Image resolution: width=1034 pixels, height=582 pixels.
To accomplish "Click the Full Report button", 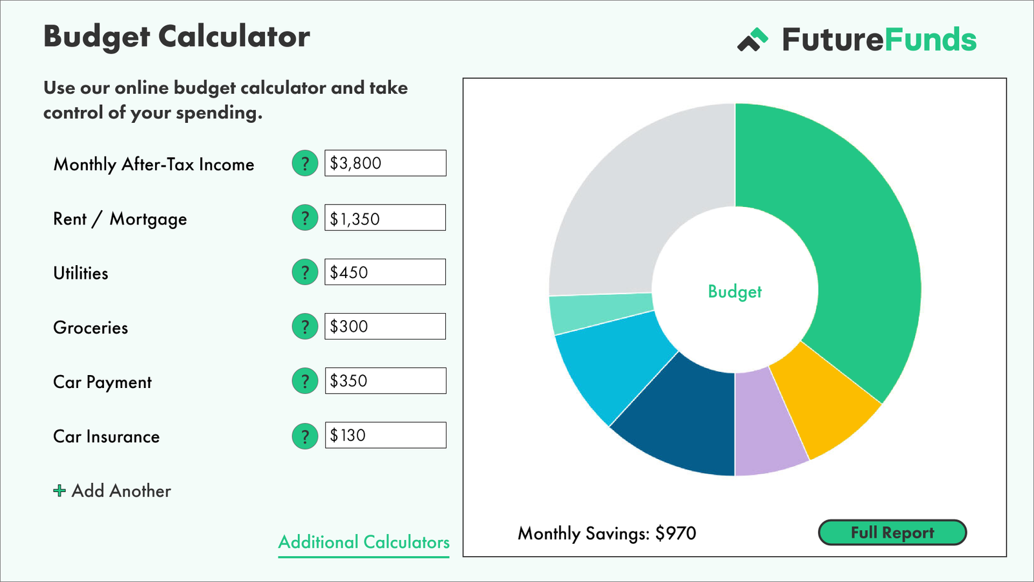I will (x=892, y=532).
